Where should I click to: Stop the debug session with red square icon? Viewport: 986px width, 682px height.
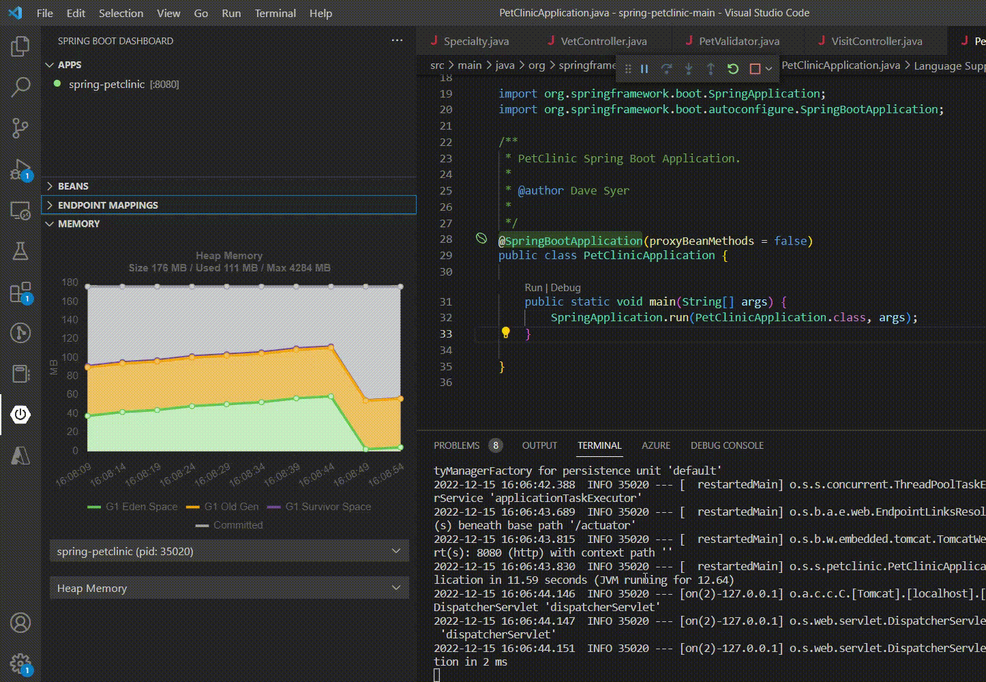click(754, 68)
